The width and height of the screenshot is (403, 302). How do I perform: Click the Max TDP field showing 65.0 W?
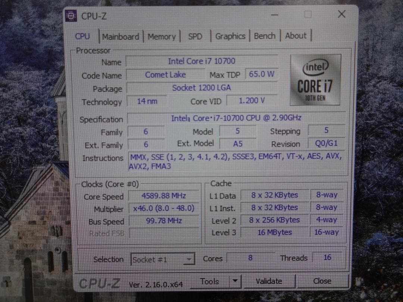click(261, 74)
